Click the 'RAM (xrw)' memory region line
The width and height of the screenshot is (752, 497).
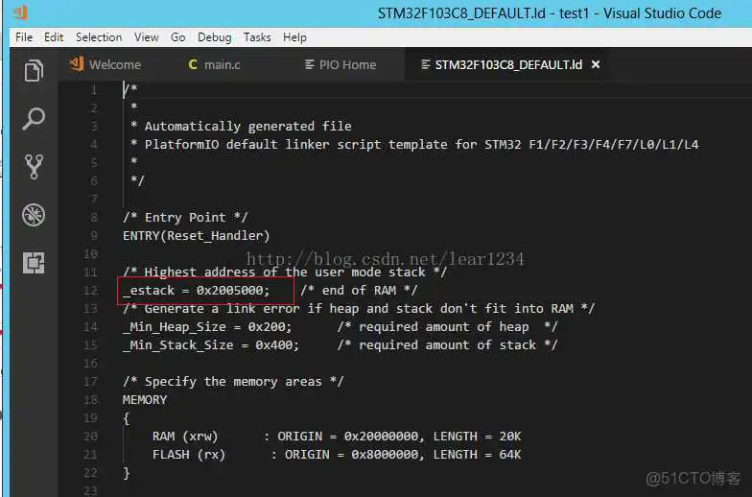(337, 436)
